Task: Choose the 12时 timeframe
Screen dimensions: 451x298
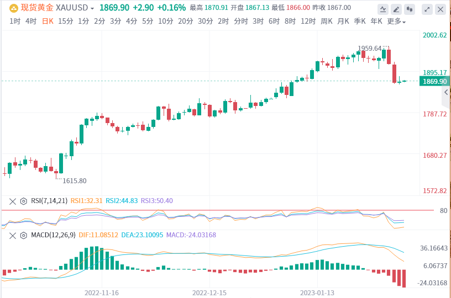Action: 308,21
